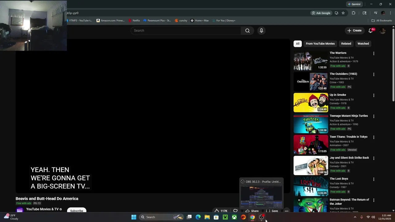Open the video's more actions ellipsis

click(286, 211)
